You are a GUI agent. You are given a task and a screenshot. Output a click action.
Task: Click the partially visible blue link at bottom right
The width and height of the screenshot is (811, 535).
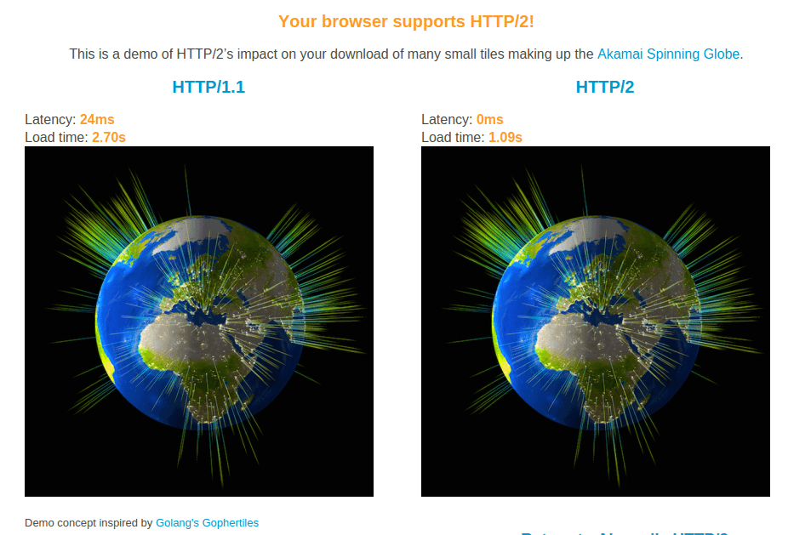624,532
